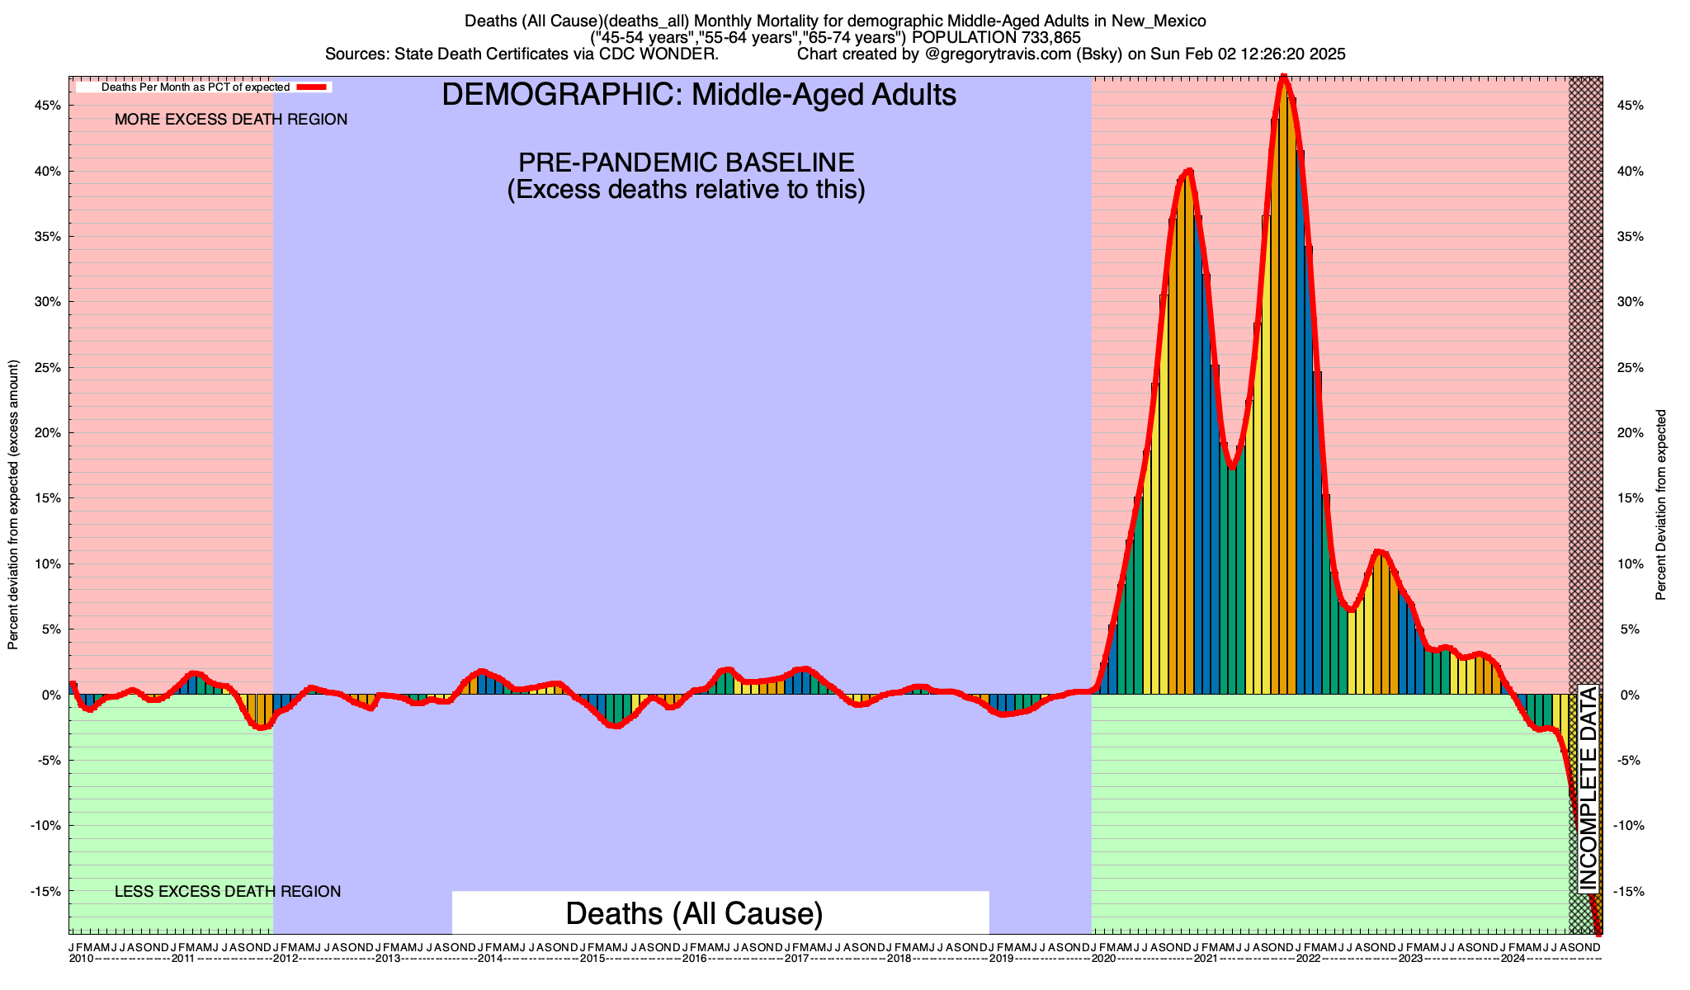This screenshot has height=990, width=1690.
Task: Click the 2023 year label on the x-axis
Action: pos(1409,959)
